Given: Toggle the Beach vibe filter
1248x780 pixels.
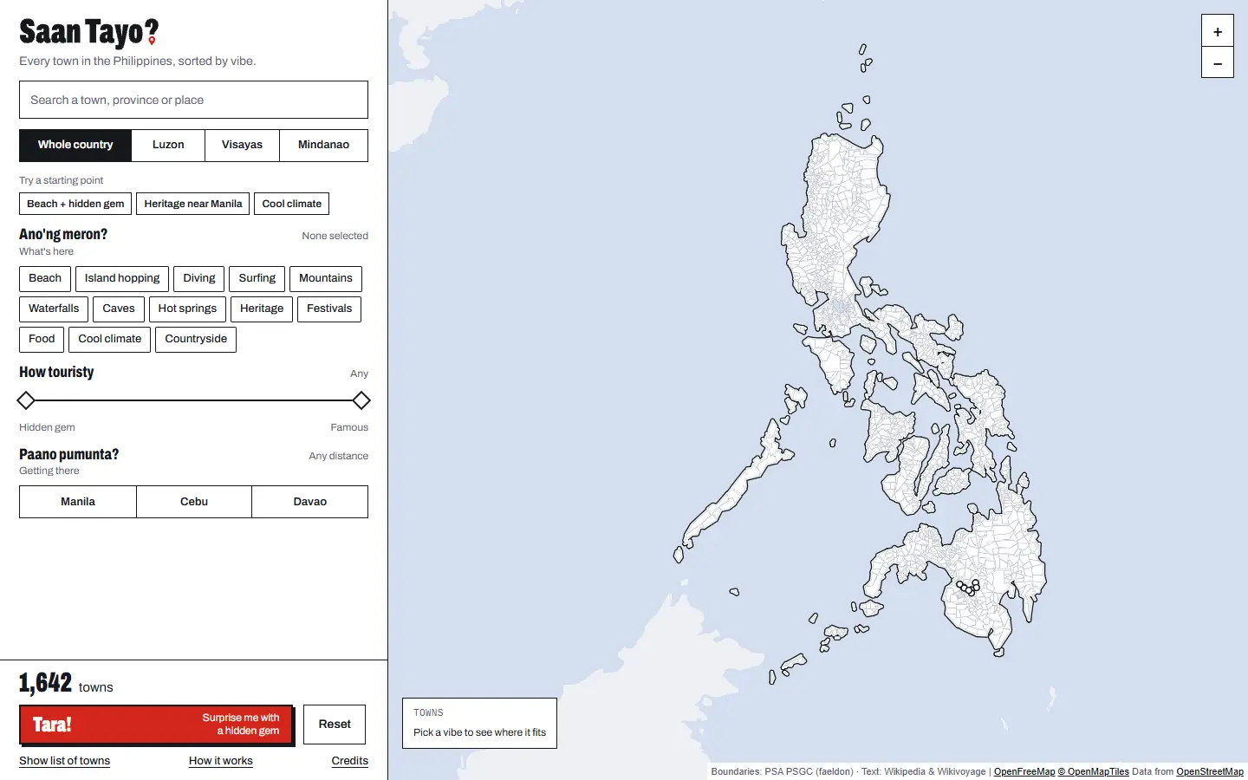Looking at the screenshot, I should pos(45,278).
